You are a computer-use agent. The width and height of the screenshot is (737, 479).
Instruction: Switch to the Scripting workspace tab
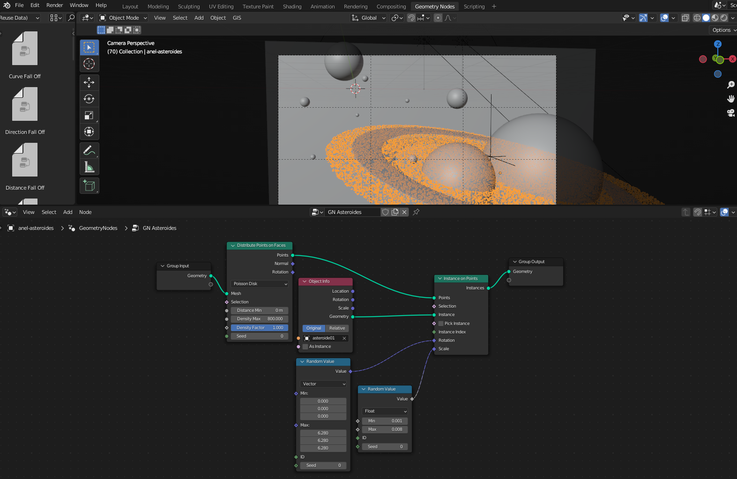[x=474, y=7]
